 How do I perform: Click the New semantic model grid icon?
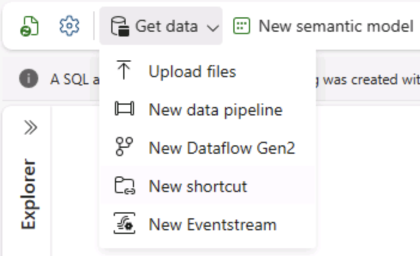pos(241,26)
